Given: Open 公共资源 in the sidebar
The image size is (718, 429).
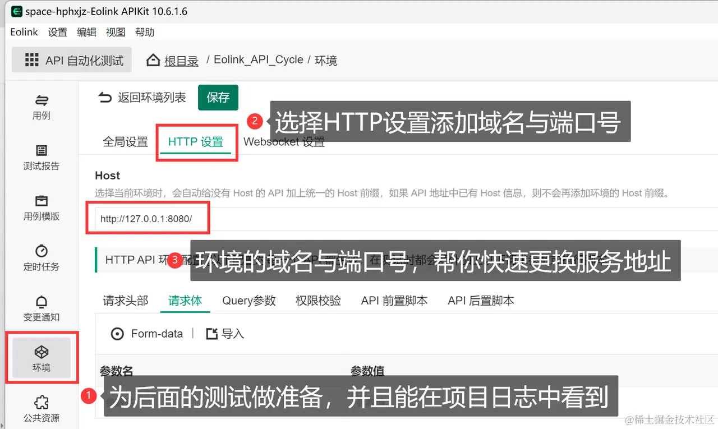Looking at the screenshot, I should 42,409.
